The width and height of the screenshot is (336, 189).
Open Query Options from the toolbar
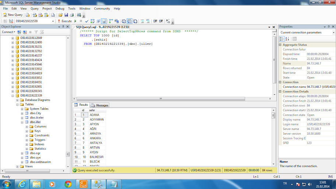[x=98, y=21]
